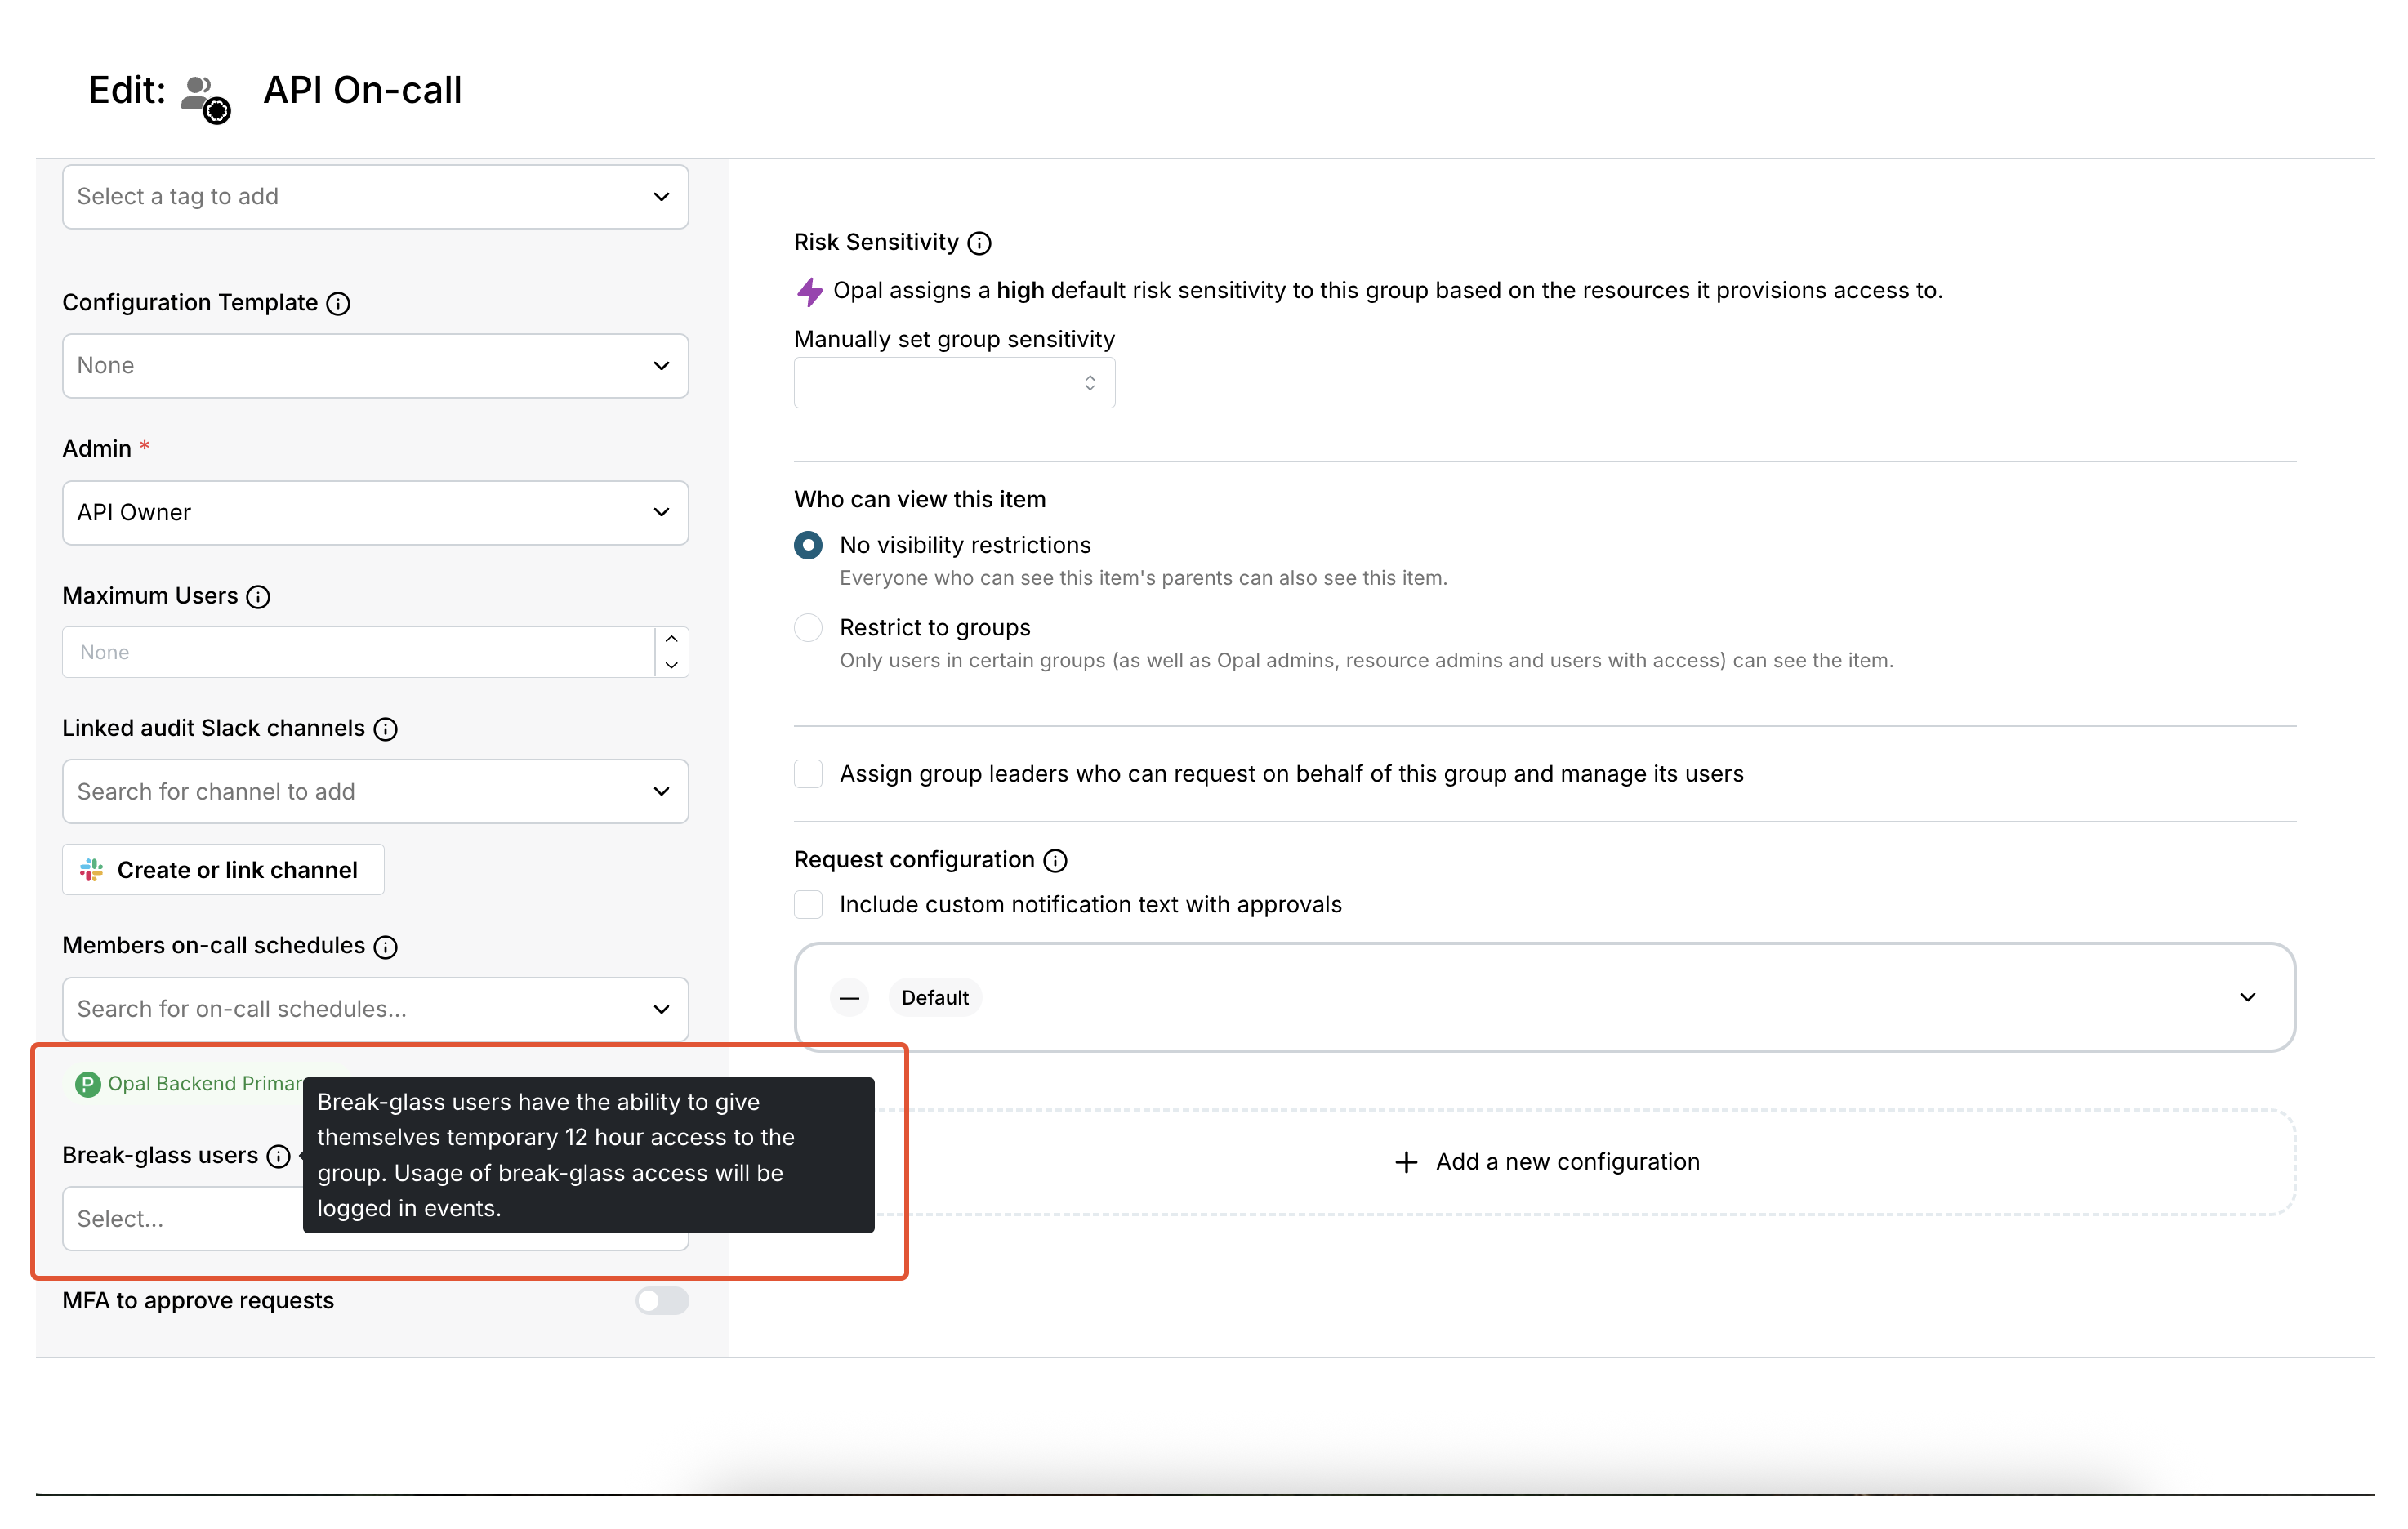Open the Select a tag to add dropdown
The width and height of the screenshot is (2408, 1529).
pyautogui.click(x=375, y=197)
